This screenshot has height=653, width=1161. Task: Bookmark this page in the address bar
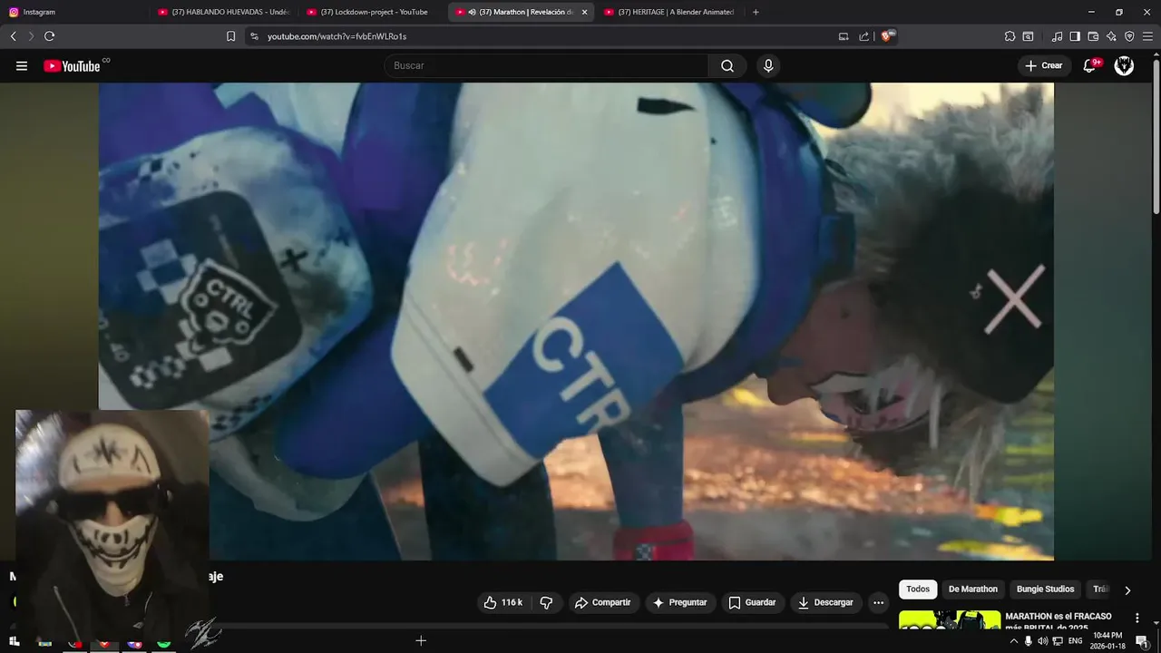coord(230,36)
